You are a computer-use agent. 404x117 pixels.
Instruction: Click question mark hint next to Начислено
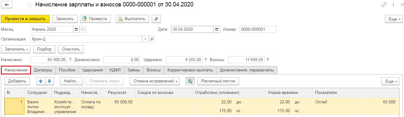point(70,60)
